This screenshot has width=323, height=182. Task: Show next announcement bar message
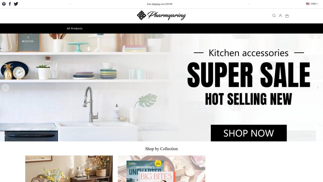[249, 4]
